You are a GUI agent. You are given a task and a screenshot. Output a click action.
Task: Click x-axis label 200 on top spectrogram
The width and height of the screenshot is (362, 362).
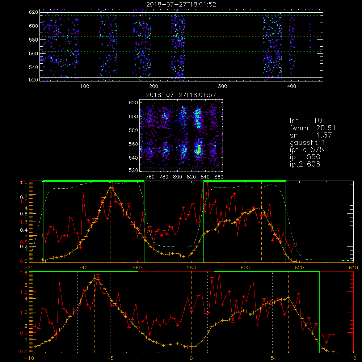153,87
